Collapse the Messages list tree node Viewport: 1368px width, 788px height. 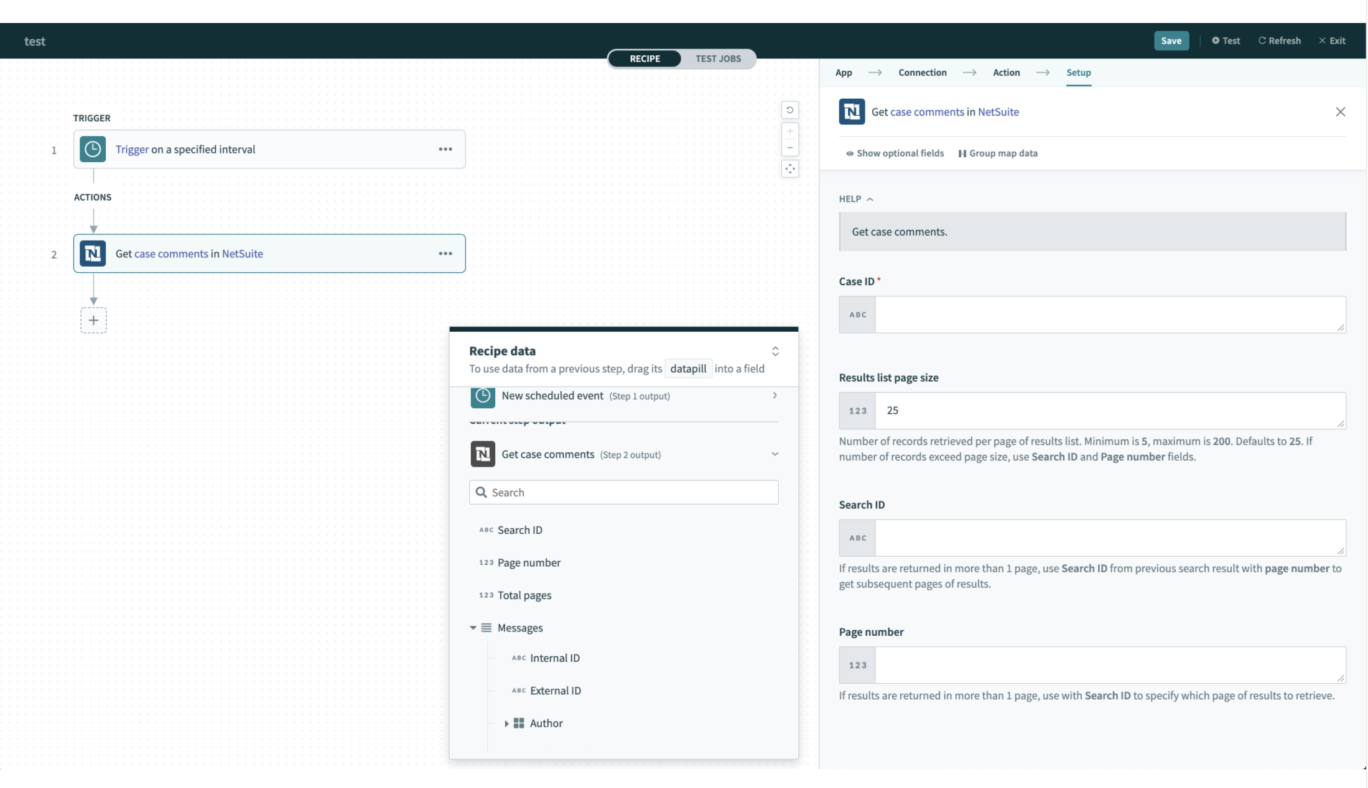point(473,628)
